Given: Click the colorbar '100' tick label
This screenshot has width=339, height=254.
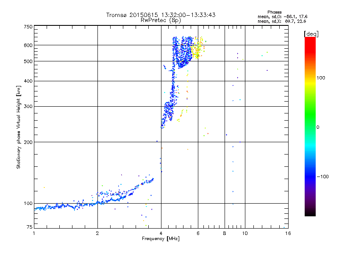Looking at the screenshot, I should click(x=321, y=78).
